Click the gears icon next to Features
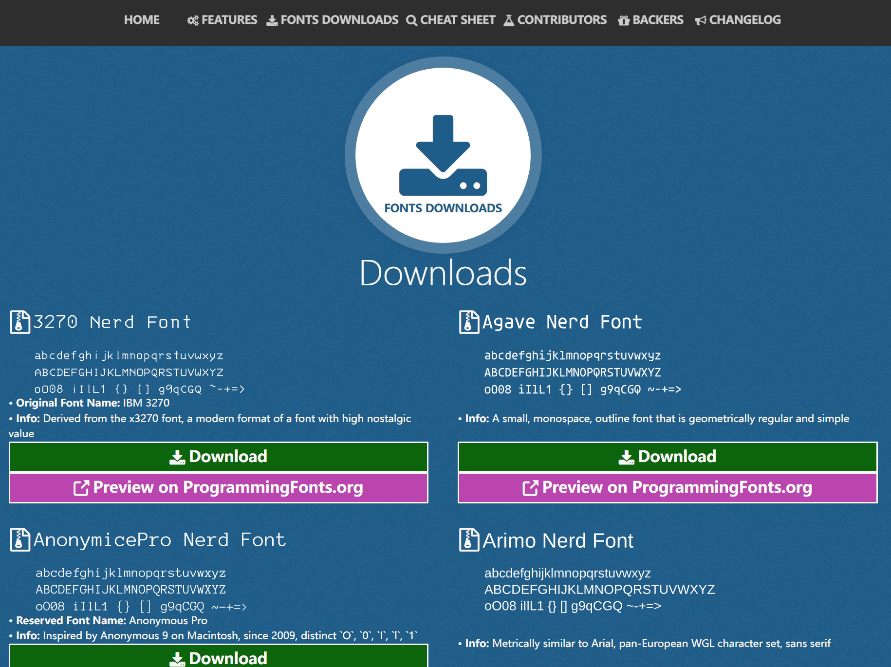Image resolution: width=891 pixels, height=667 pixels. (193, 20)
